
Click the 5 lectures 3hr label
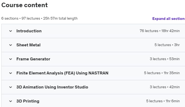[x=167, y=45]
